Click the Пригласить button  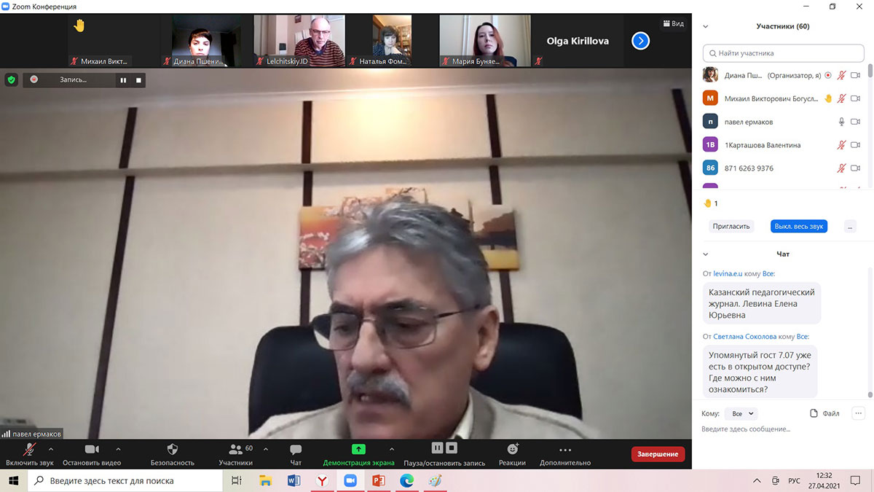point(731,226)
